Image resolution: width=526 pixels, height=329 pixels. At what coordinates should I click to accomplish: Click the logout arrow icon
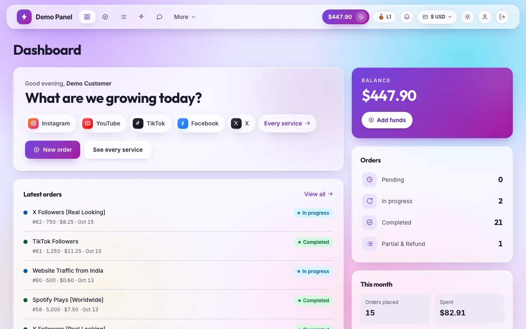[502, 17]
